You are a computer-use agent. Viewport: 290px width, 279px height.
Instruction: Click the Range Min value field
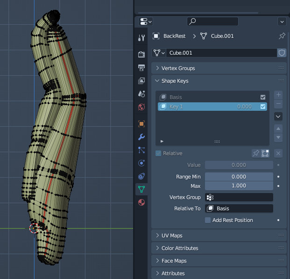click(x=239, y=177)
